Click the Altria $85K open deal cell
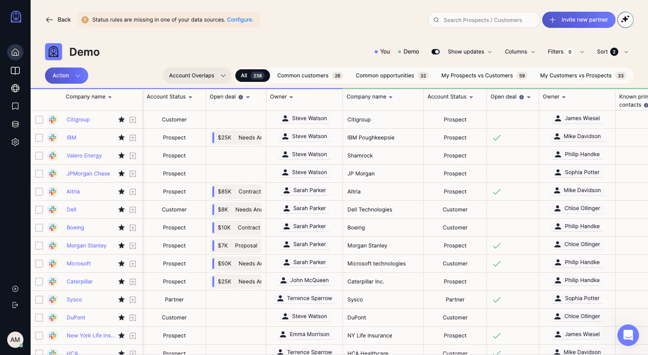The width and height of the screenshot is (648, 355). click(236, 192)
